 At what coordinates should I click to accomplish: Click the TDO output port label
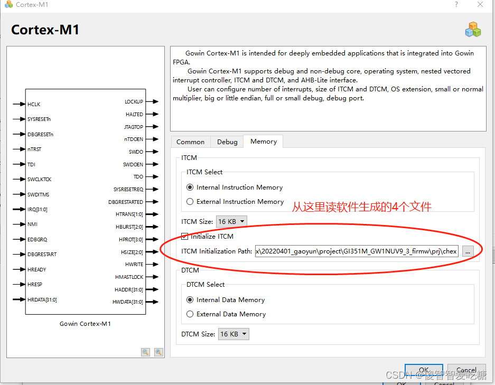[x=138, y=177]
